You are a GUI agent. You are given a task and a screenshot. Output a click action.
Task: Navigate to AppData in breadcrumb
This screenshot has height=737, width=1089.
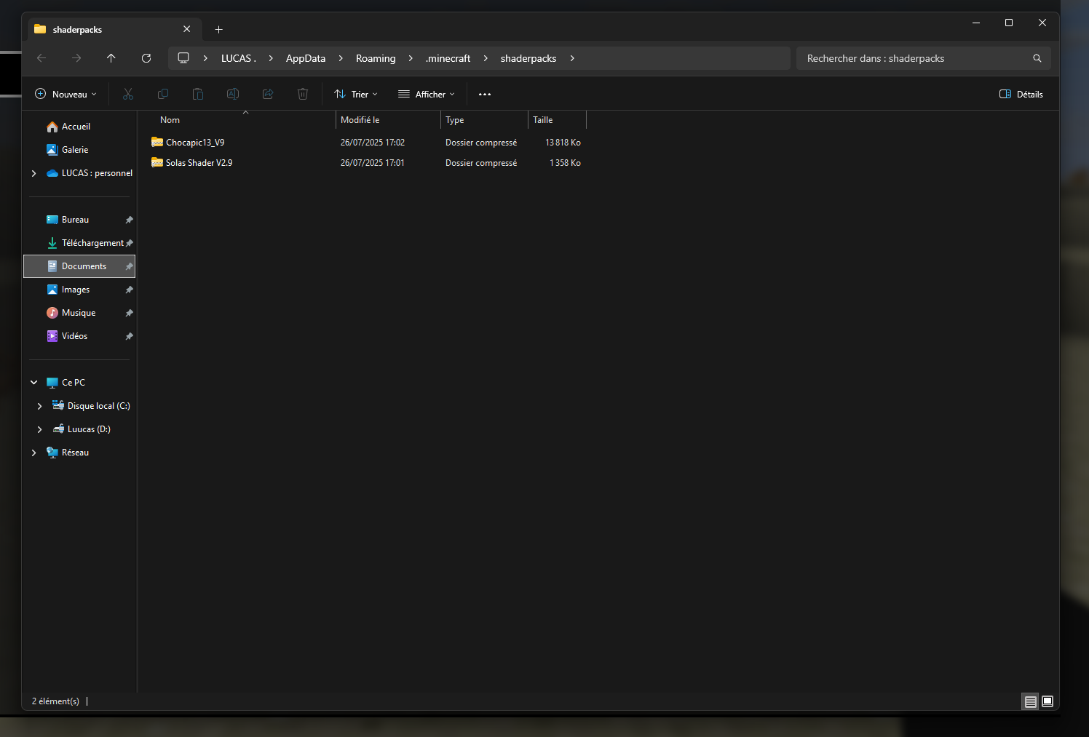[306, 58]
